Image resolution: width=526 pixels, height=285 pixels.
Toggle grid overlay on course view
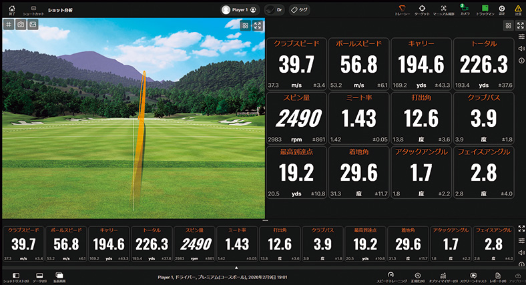click(9, 24)
